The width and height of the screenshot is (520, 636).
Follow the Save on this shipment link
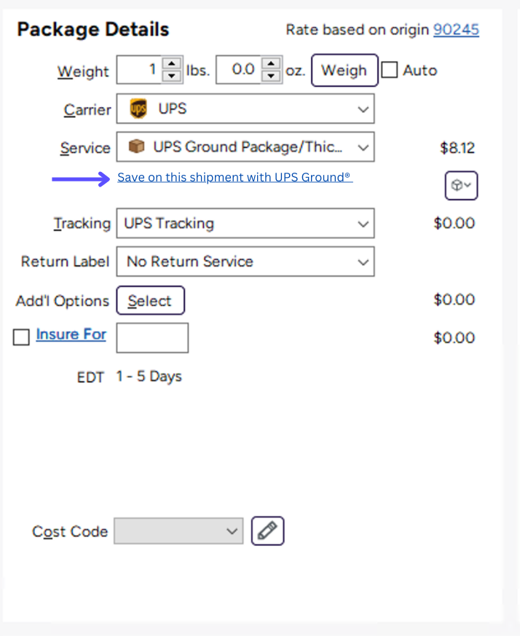(235, 177)
